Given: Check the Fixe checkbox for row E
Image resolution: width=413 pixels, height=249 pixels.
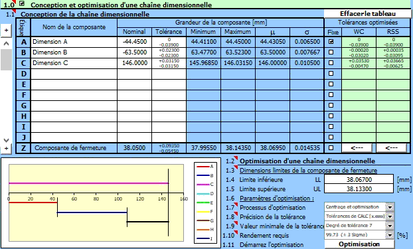Looking at the screenshot, I should click(331, 84).
